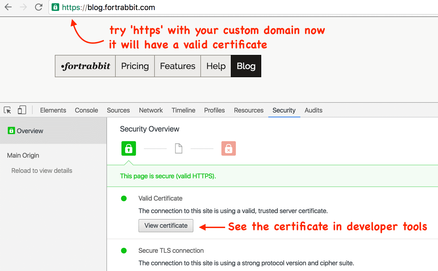Open the Console tab in DevTools

click(86, 110)
